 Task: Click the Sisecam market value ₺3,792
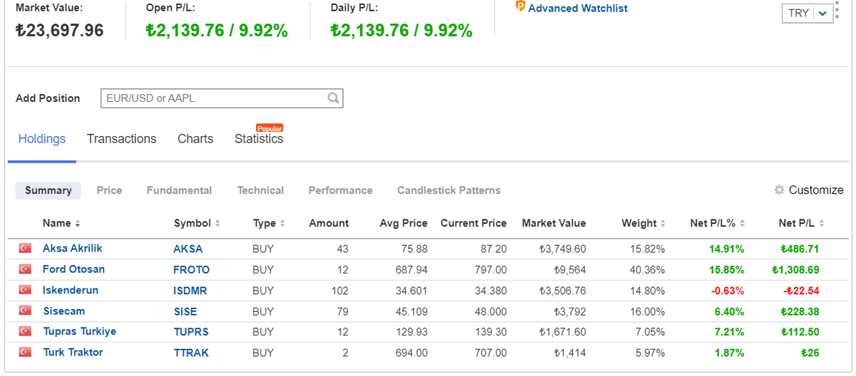[x=570, y=311]
